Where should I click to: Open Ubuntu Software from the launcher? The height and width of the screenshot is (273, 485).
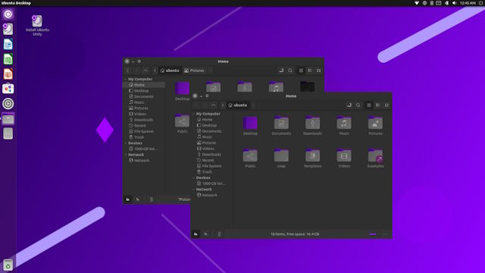(x=8, y=89)
